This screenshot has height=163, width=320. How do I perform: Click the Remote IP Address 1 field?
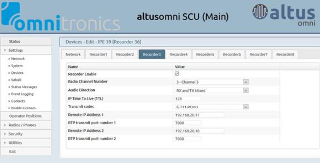tap(199, 115)
